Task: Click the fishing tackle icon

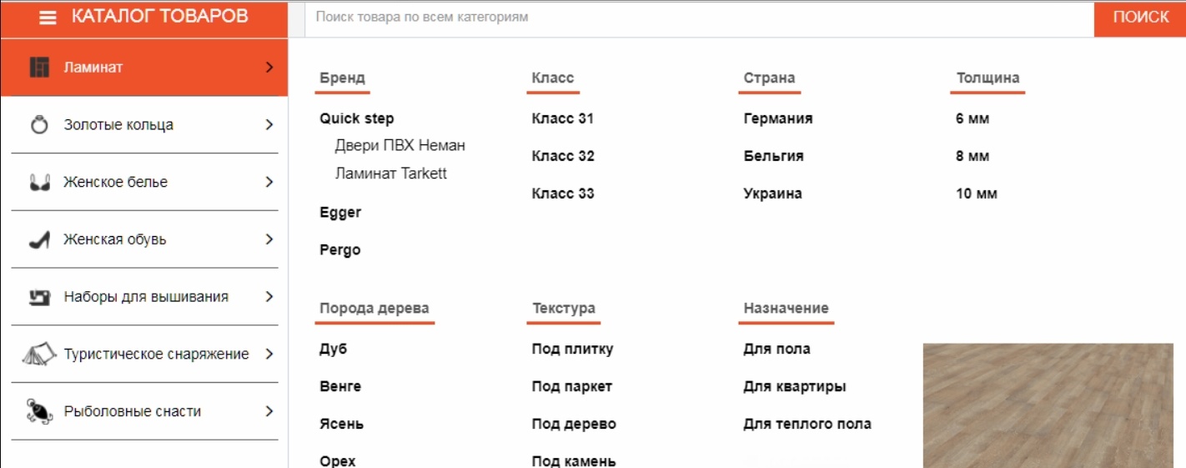Action: tap(39, 411)
